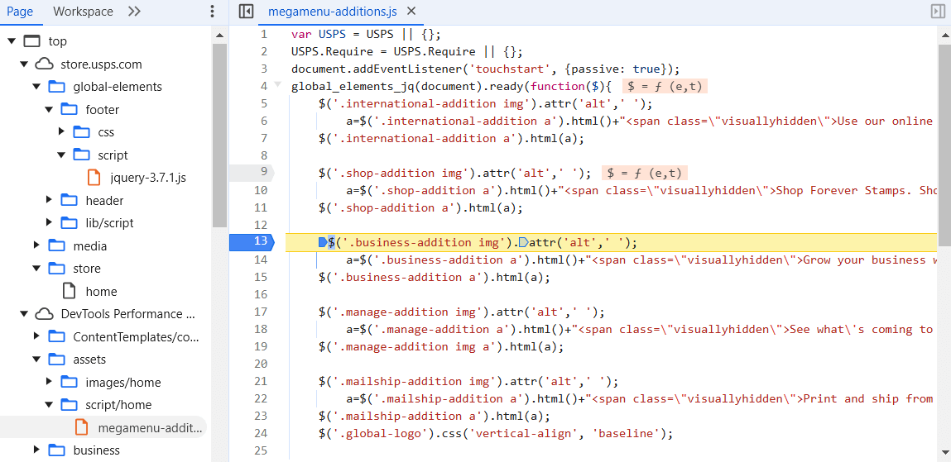Set a breakpoint on line number 17
The width and height of the screenshot is (951, 462).
tap(261, 312)
